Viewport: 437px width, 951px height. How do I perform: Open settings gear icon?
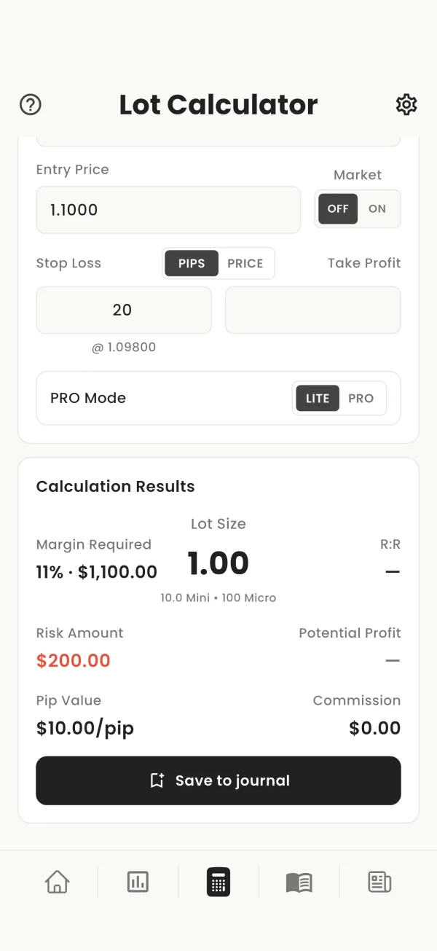406,105
